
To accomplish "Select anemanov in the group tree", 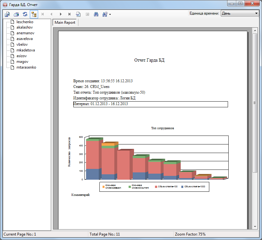I will coord(25,33).
